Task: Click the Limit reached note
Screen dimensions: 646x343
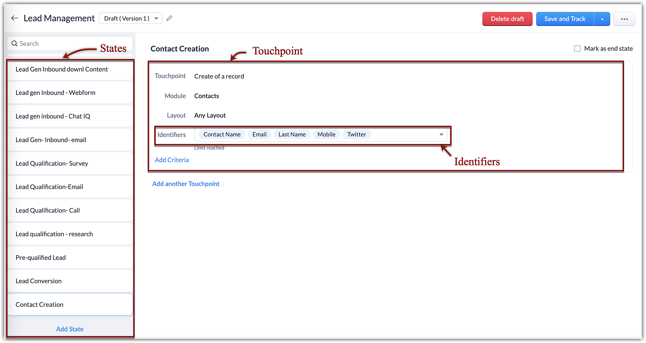Action: (209, 148)
